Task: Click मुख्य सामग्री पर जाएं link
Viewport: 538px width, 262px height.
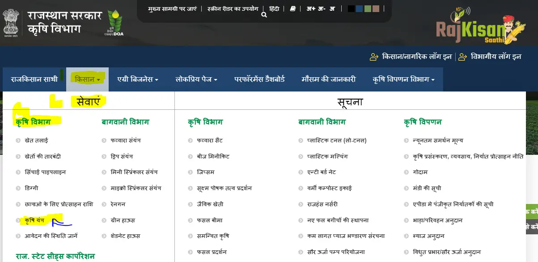Action: (172, 8)
